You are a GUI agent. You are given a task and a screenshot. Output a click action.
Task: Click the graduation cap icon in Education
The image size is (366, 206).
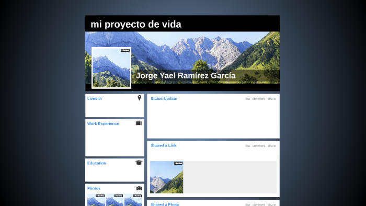click(x=139, y=163)
